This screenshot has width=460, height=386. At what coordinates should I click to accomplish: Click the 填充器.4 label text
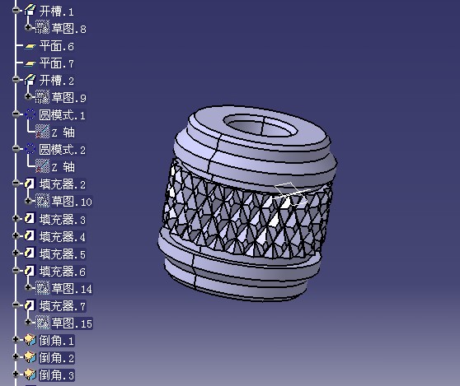[x=63, y=237]
